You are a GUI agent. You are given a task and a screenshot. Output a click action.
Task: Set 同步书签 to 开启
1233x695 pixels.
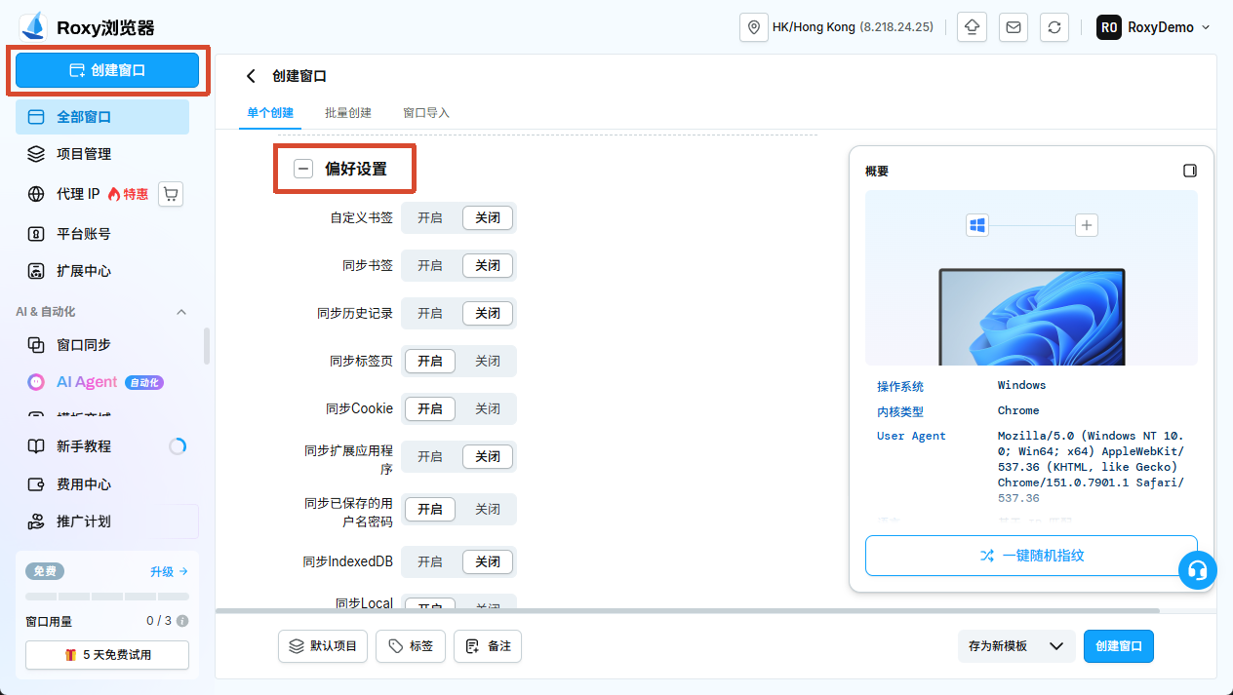coord(430,265)
